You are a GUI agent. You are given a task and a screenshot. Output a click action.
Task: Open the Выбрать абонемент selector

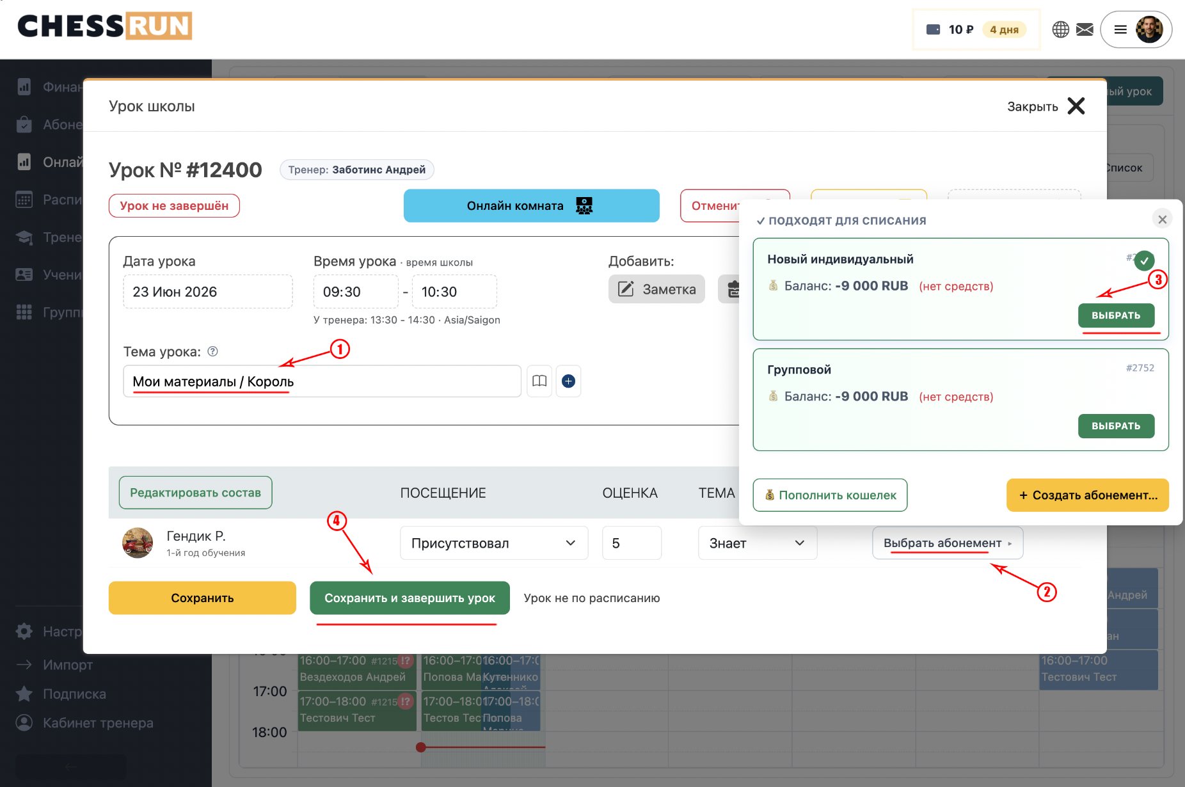click(x=948, y=543)
